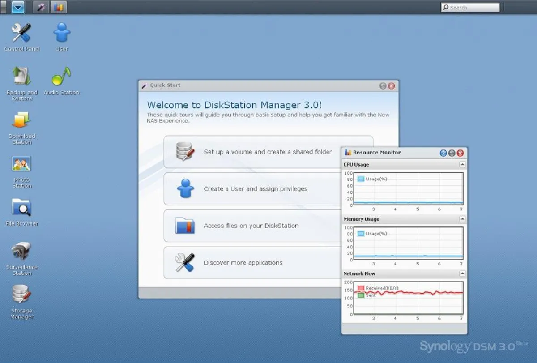Viewport: 537px width, 363px height.
Task: Open Audio Station from the desktop
Action: [61, 77]
